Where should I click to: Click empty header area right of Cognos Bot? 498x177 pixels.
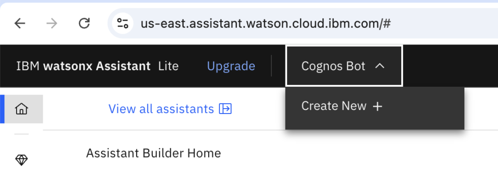tap(450, 66)
